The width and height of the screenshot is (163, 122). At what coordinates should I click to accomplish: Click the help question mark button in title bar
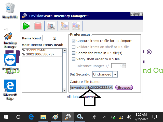[132, 14]
